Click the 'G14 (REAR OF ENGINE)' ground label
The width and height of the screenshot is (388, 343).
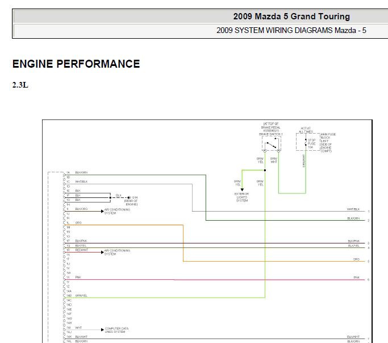coord(131,201)
